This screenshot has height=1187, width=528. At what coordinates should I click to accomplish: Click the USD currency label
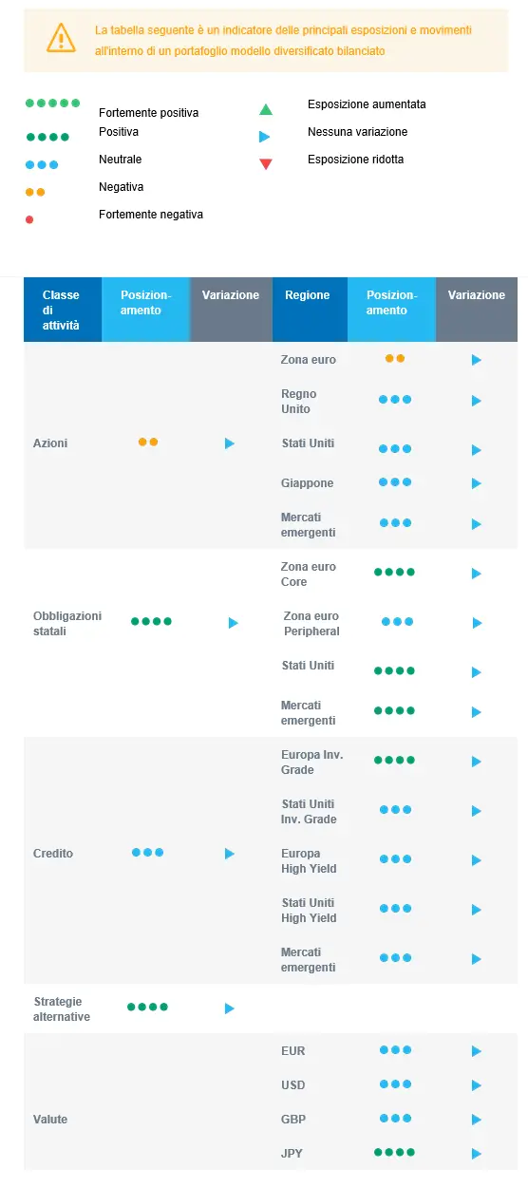[x=293, y=1085]
